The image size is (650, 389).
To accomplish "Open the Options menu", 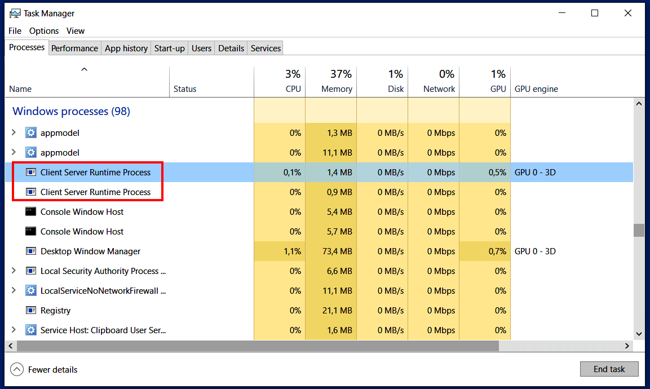I will coord(44,30).
